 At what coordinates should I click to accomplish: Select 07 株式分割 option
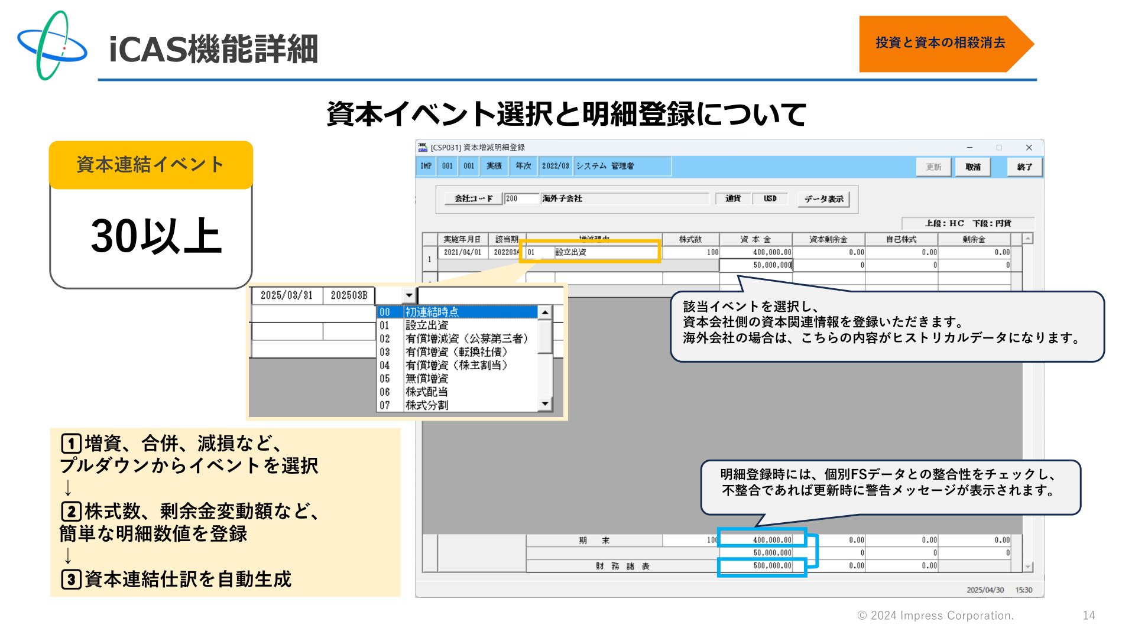tap(457, 405)
